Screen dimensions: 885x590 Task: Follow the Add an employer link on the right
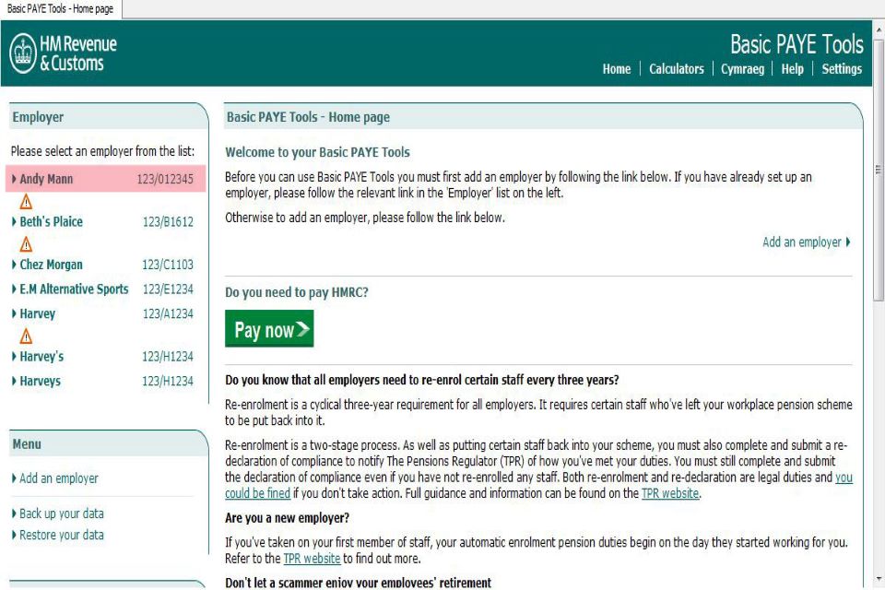point(806,242)
